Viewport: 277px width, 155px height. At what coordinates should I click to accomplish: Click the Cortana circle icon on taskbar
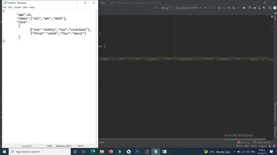click(x=75, y=152)
